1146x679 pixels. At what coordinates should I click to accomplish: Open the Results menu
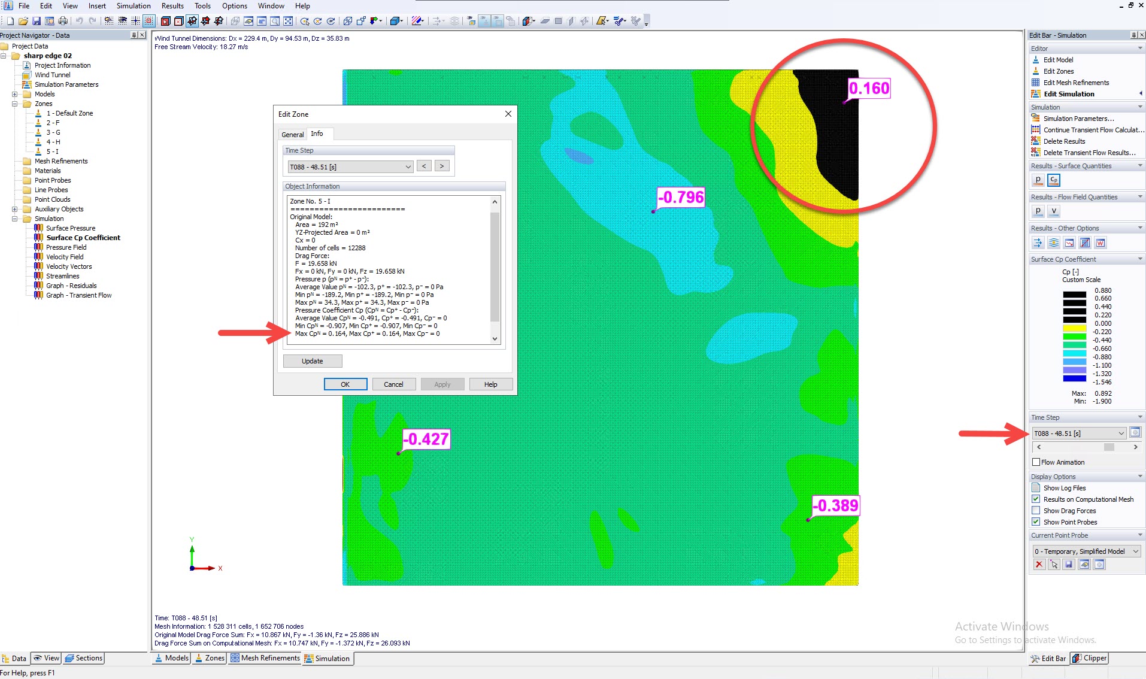(172, 6)
